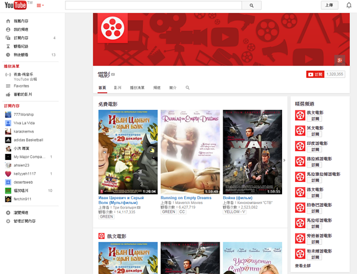Click the search magnifier button in top bar
357x274 pixels.
[252, 5]
